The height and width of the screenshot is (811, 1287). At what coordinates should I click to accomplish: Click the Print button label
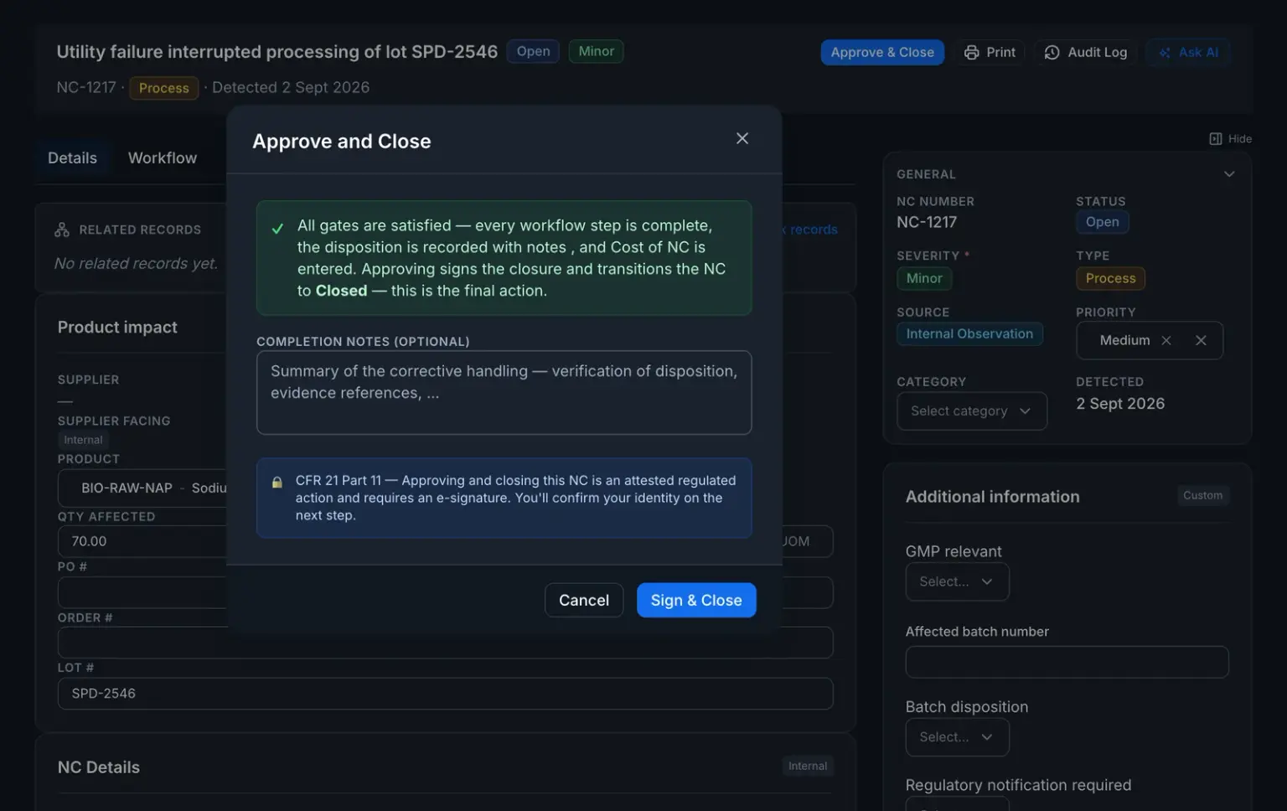(x=1000, y=52)
